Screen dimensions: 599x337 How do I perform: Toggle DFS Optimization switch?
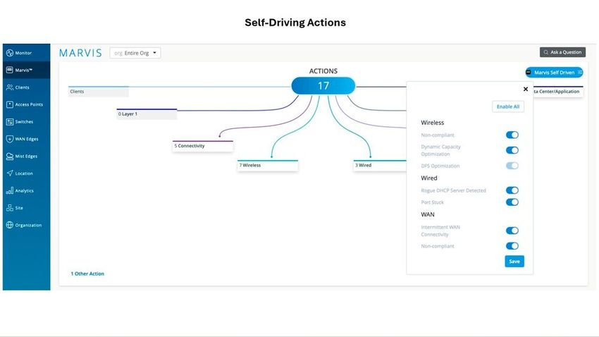point(512,166)
